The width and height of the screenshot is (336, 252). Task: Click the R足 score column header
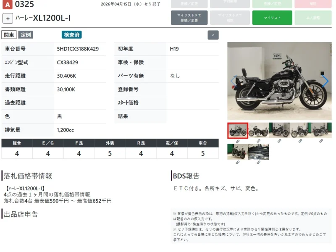click(x=141, y=143)
